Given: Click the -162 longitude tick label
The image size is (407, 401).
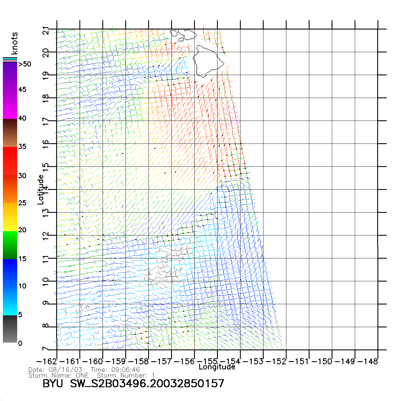Looking at the screenshot, I should (x=47, y=361).
